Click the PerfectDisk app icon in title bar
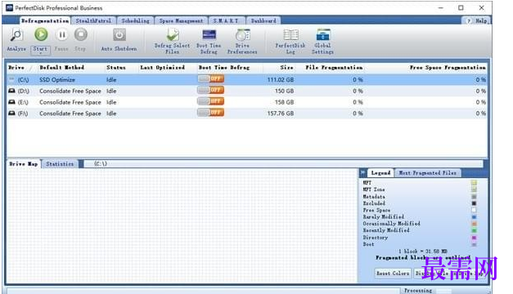 click(x=9, y=7)
